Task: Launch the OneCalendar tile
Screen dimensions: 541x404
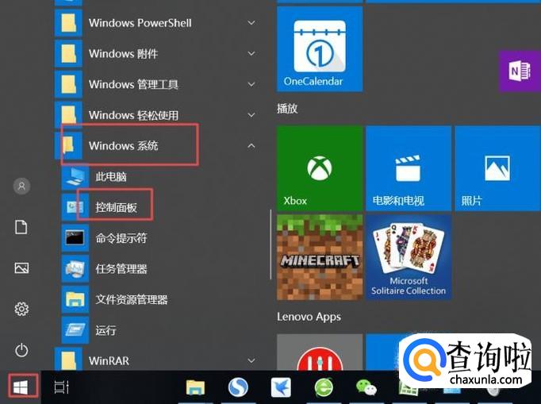Action: [x=319, y=48]
